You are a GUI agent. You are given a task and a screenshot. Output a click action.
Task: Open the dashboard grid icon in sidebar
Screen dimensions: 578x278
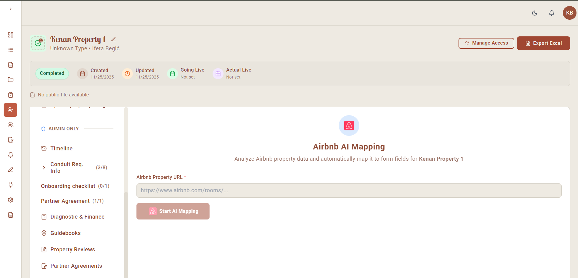[11, 35]
